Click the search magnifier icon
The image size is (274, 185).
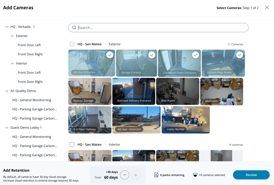tap(74, 28)
